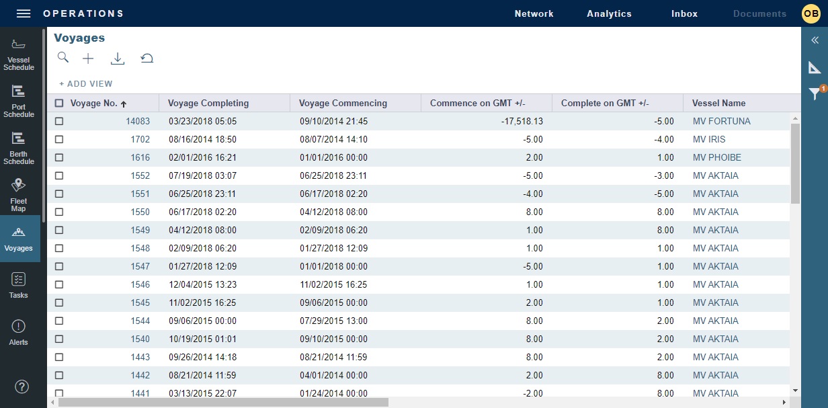Screen dimensions: 828x408
Task: Select the measure tool in the right panel
Action: tap(815, 67)
